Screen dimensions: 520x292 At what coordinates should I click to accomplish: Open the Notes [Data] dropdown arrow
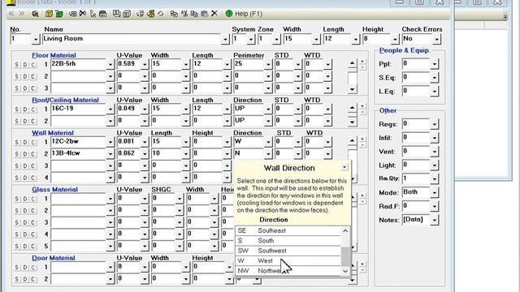[435, 220]
